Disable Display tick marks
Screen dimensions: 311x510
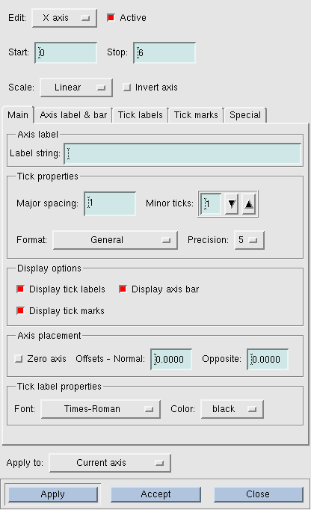[x=20, y=310]
